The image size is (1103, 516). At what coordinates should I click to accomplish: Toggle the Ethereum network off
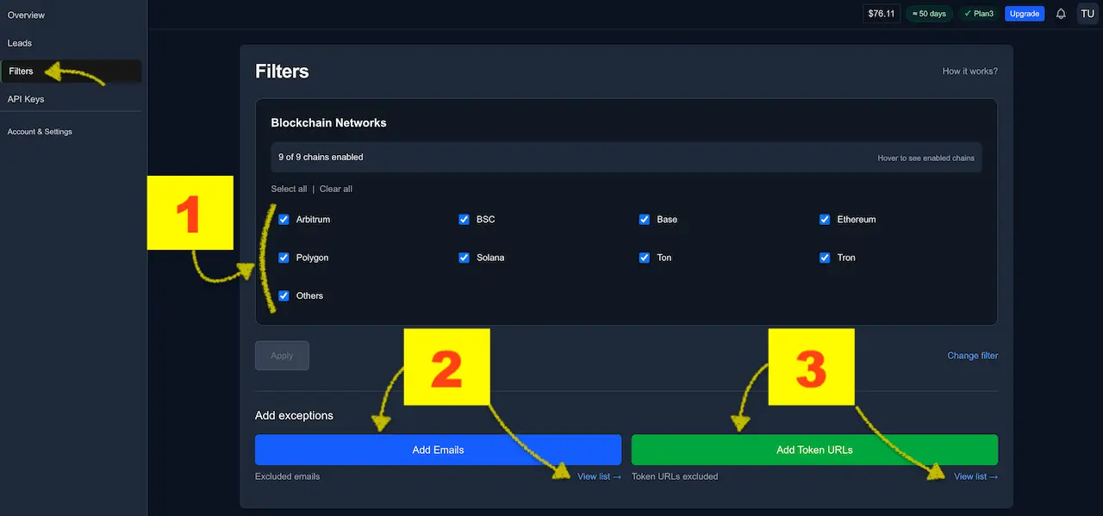[825, 220]
